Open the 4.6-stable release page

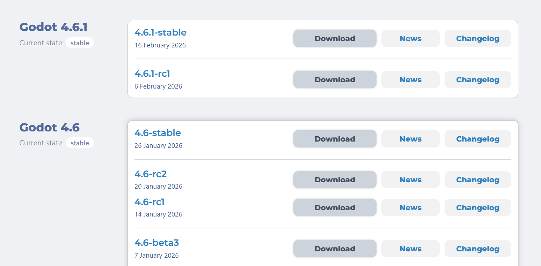pyautogui.click(x=158, y=133)
